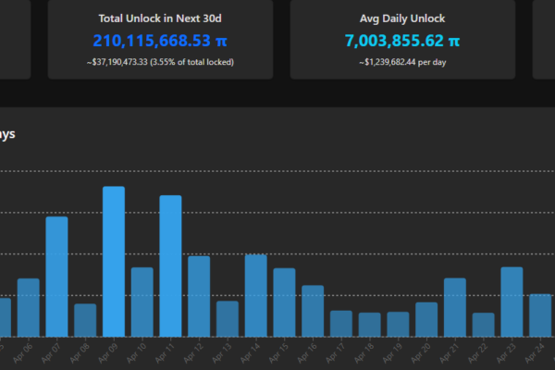Select the Apr 14 bar in chart
This screenshot has width=555, height=370.
coord(256,295)
